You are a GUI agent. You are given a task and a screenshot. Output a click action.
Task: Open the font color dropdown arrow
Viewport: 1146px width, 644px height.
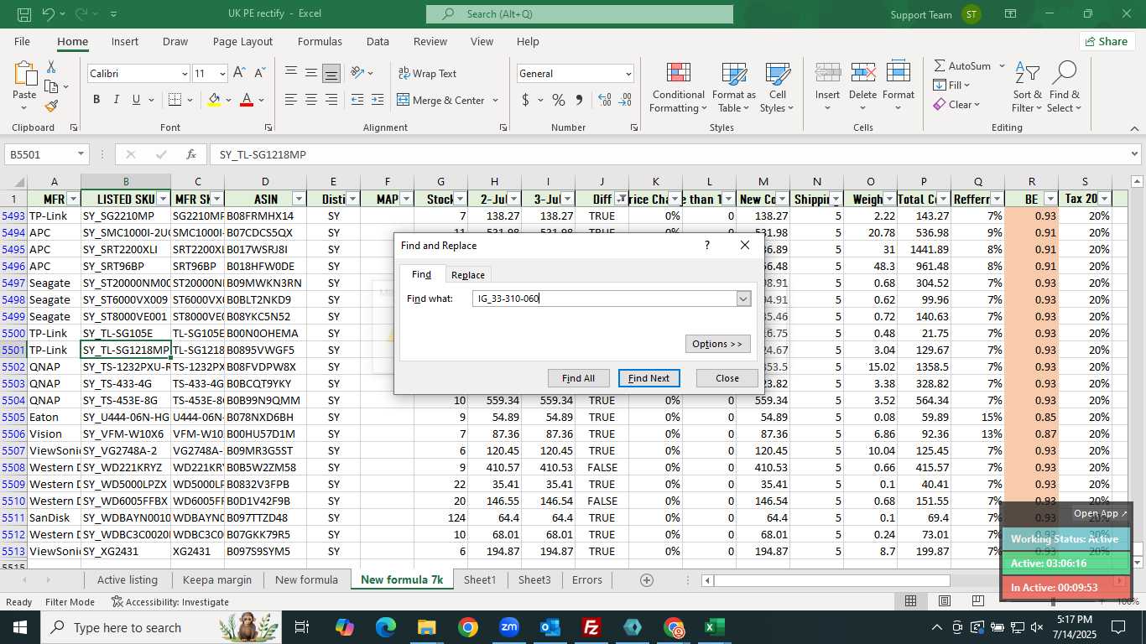pyautogui.click(x=261, y=100)
